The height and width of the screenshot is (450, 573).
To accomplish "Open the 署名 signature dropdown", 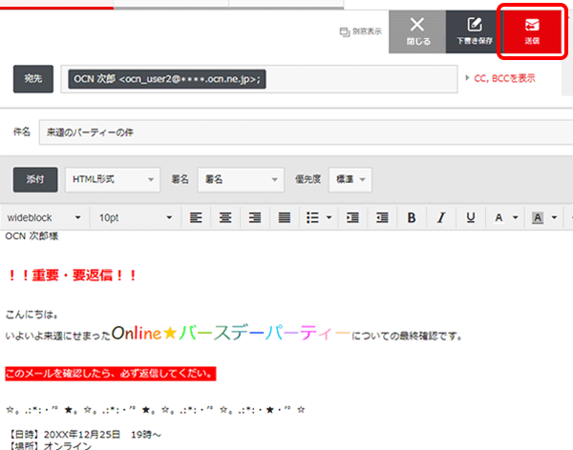I will click(x=241, y=179).
